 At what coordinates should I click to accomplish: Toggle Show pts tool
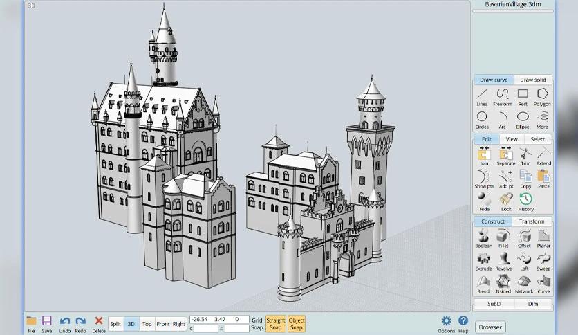(484, 179)
